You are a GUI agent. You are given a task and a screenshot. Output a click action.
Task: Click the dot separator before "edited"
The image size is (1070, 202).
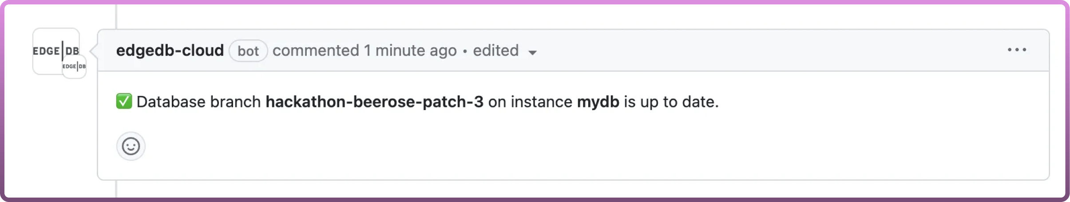coord(465,51)
